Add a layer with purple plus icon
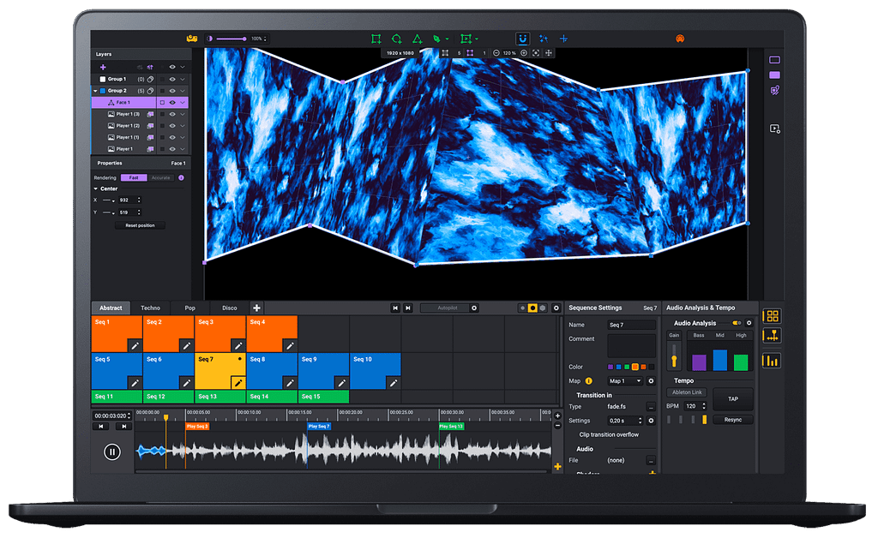 (103, 67)
